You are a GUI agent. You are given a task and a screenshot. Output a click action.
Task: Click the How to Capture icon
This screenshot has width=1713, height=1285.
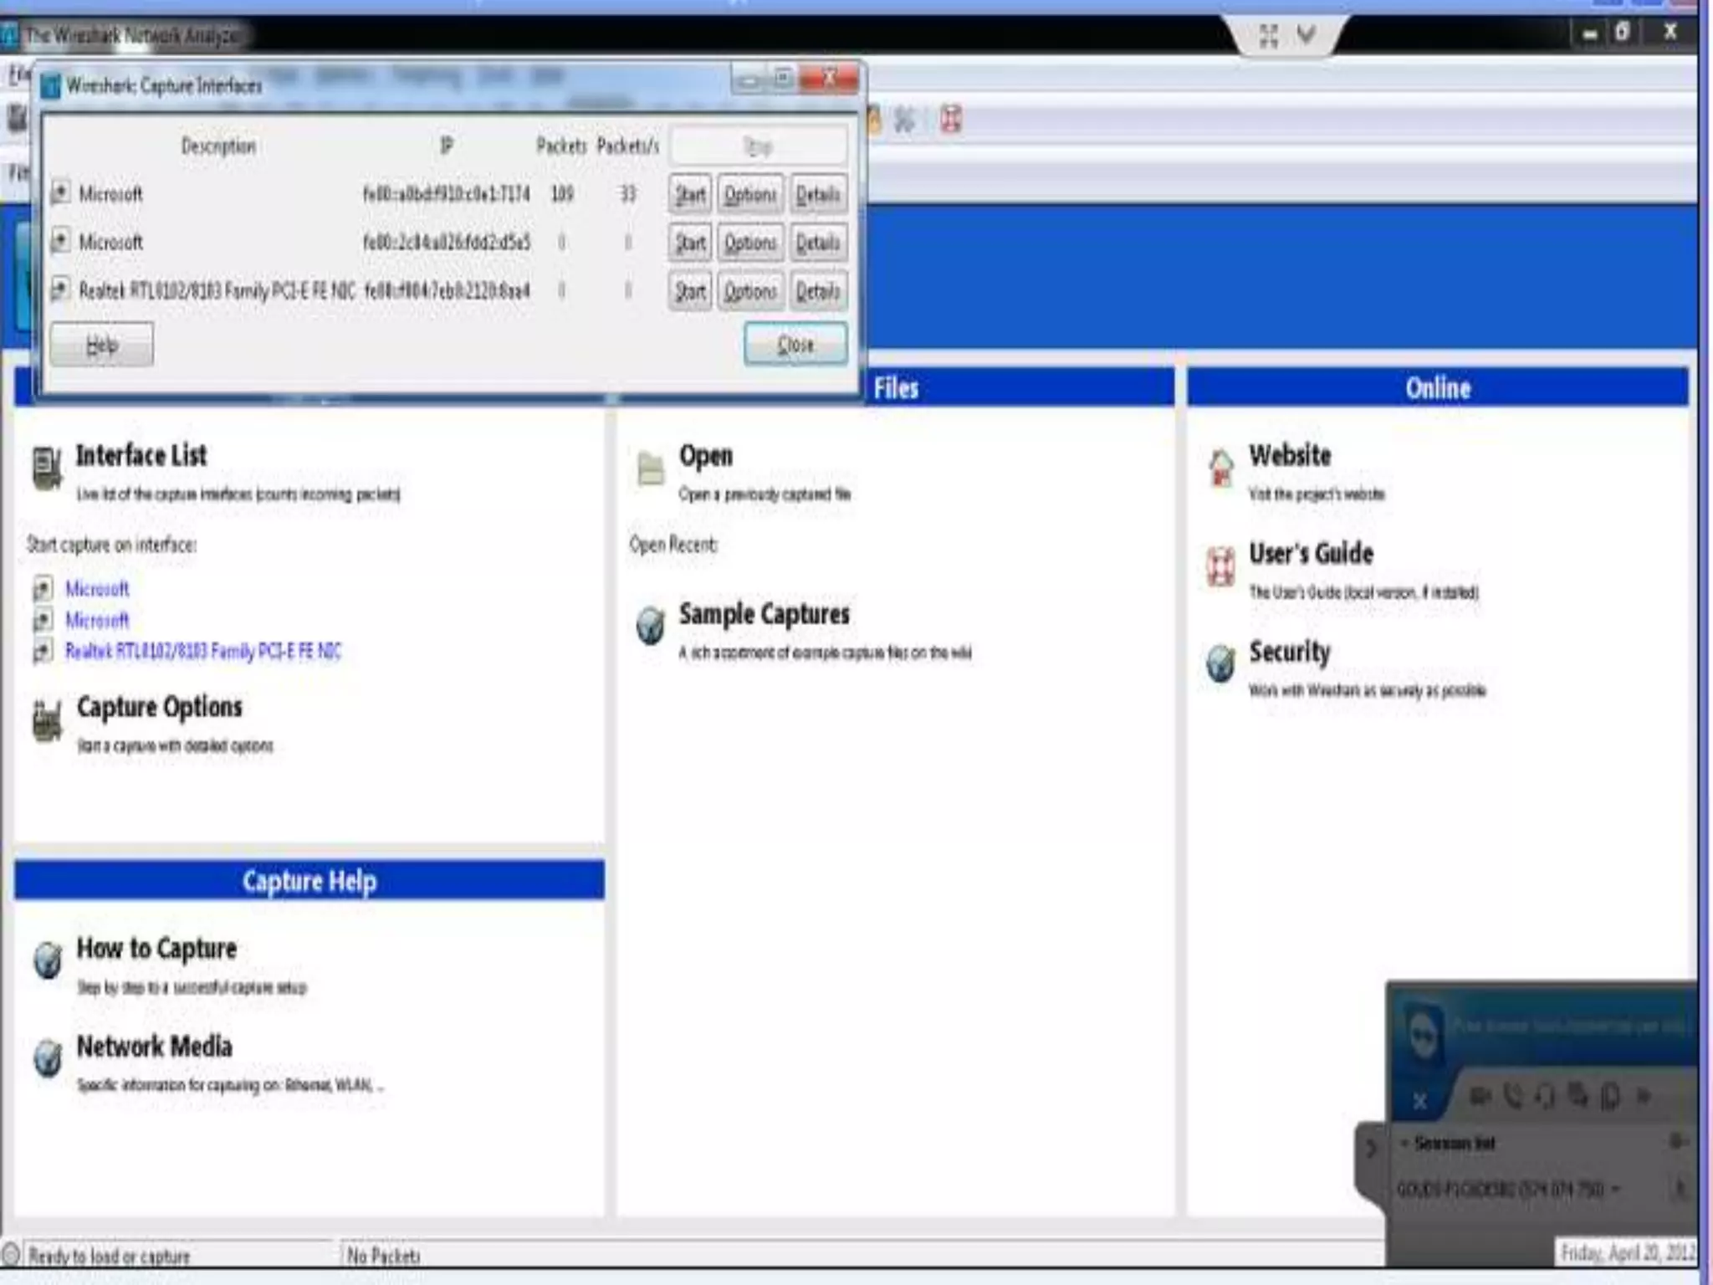48,960
